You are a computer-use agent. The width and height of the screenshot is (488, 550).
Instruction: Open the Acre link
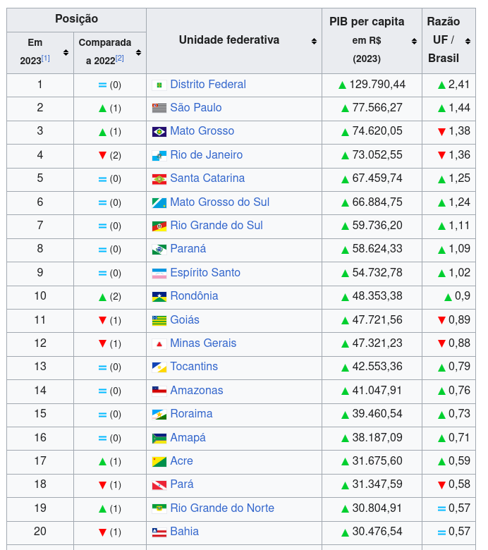point(181,461)
